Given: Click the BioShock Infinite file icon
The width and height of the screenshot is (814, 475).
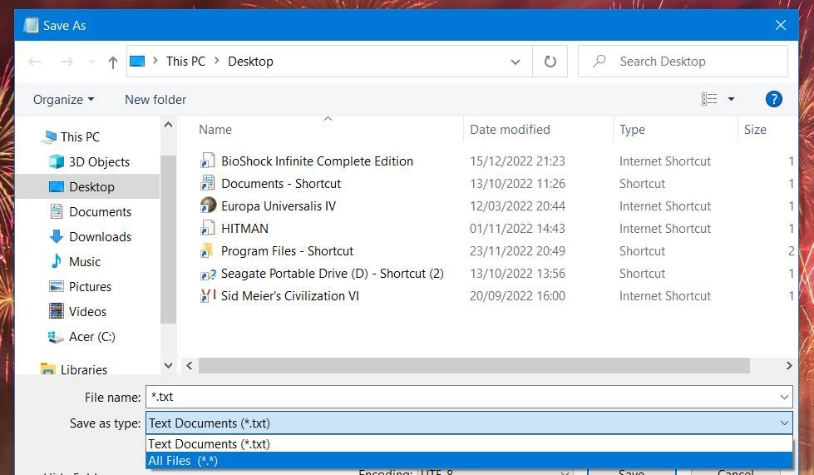Looking at the screenshot, I should pos(208,161).
